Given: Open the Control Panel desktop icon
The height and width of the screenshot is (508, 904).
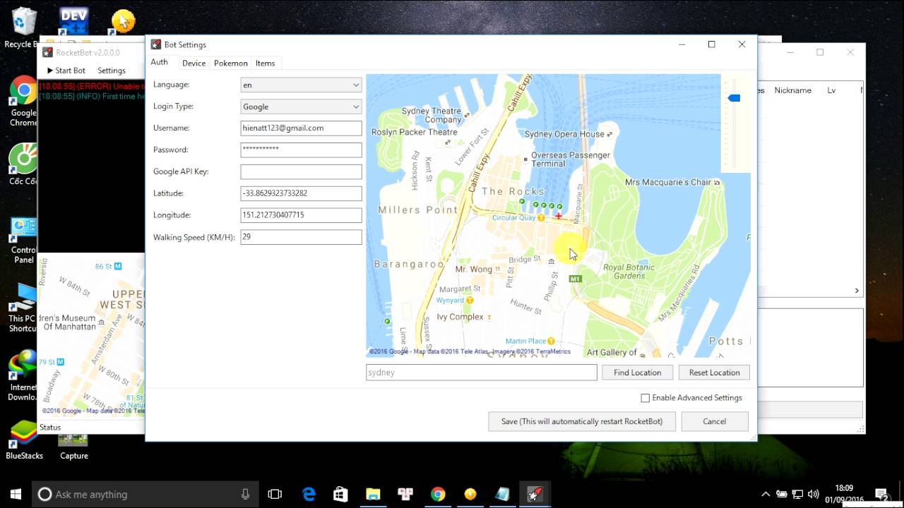Looking at the screenshot, I should click(23, 240).
